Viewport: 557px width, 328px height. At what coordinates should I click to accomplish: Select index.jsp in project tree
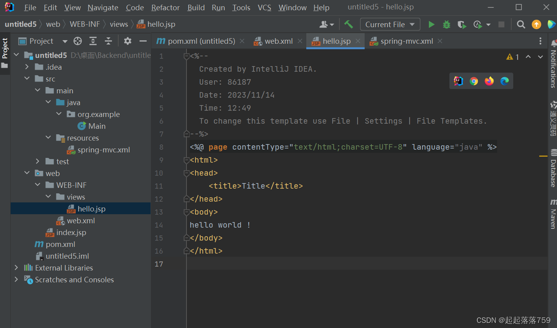(65, 232)
